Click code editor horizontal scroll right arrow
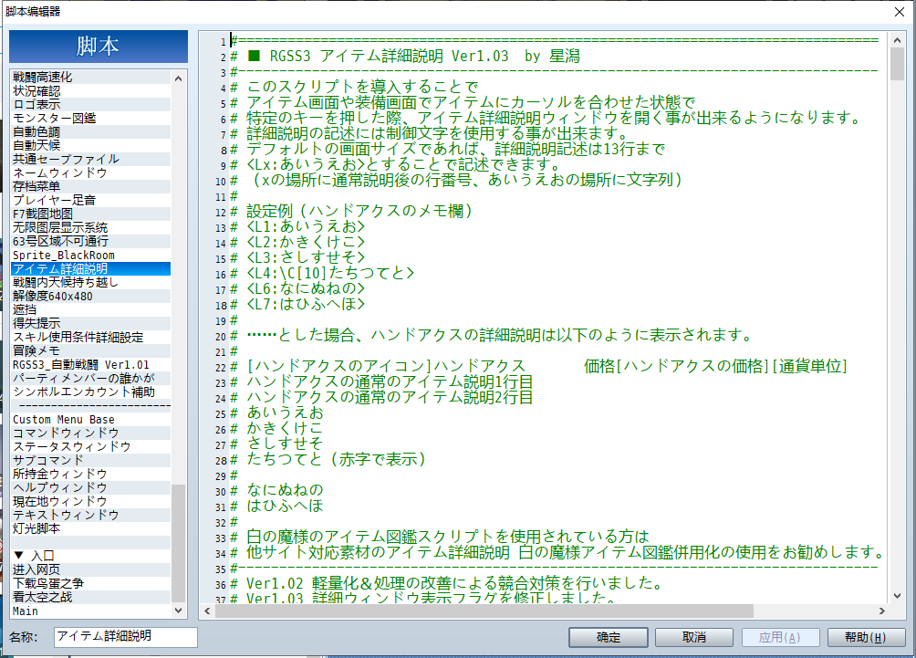This screenshot has width=916, height=658. (x=882, y=611)
